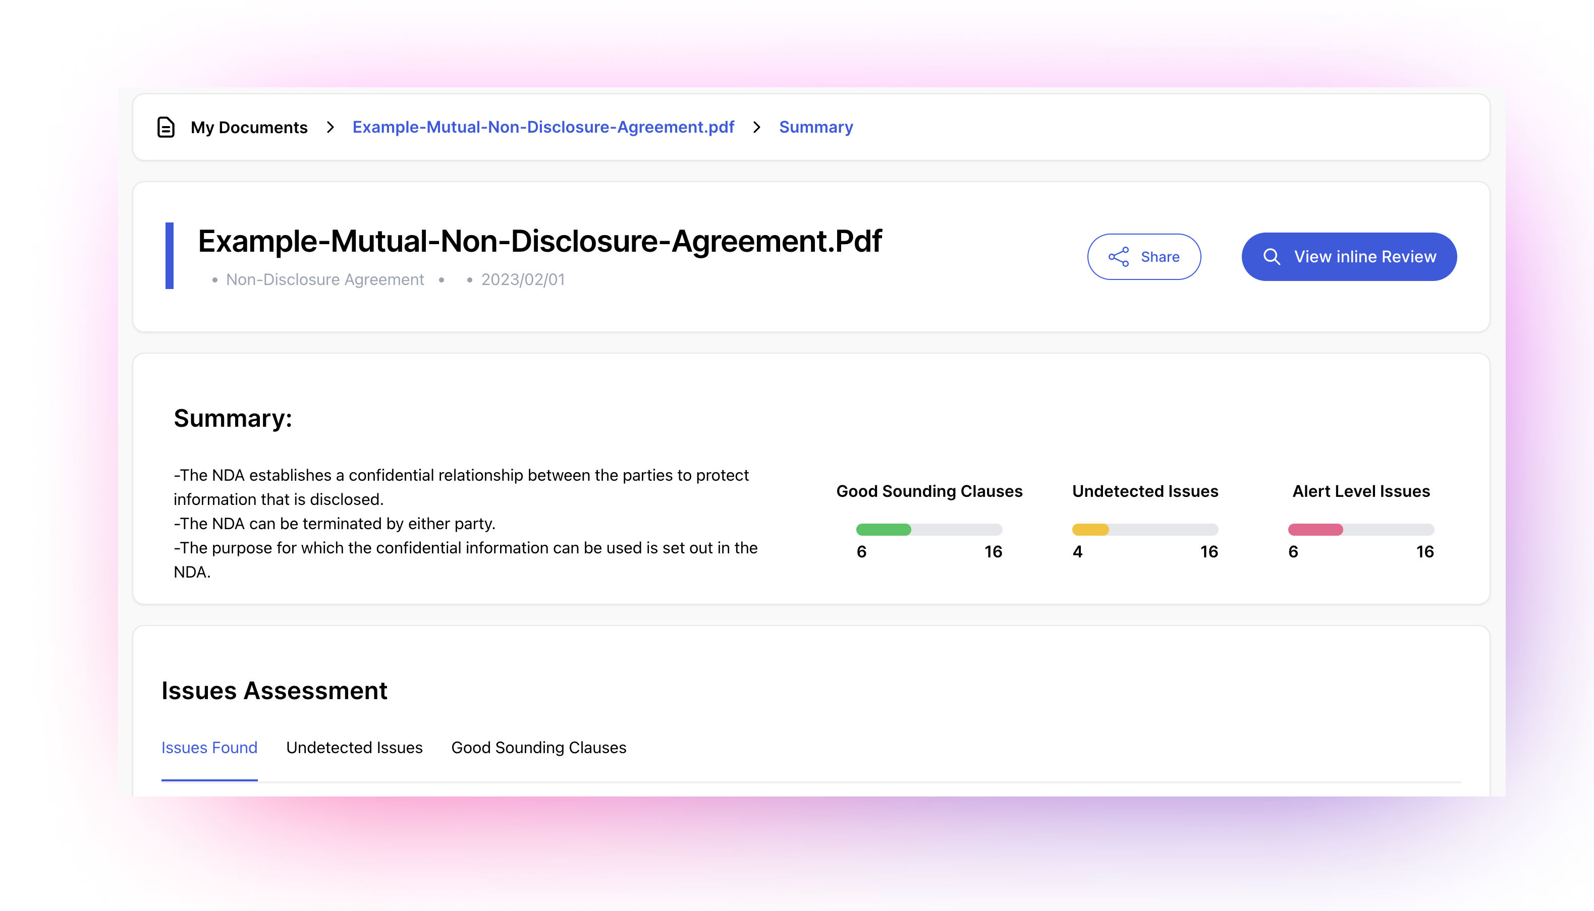
Task: Click the Alert Level Issues stat label
Action: pyautogui.click(x=1361, y=491)
